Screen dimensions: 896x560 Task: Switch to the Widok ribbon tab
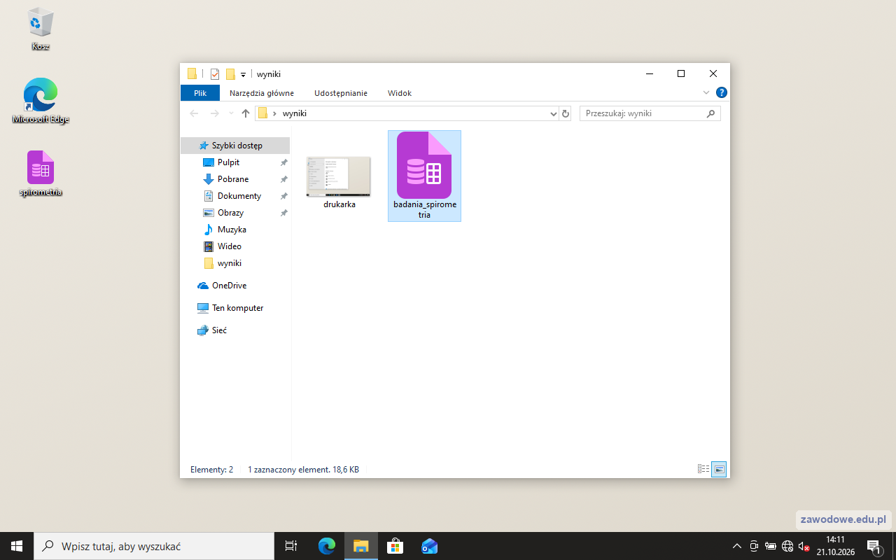pyautogui.click(x=400, y=93)
